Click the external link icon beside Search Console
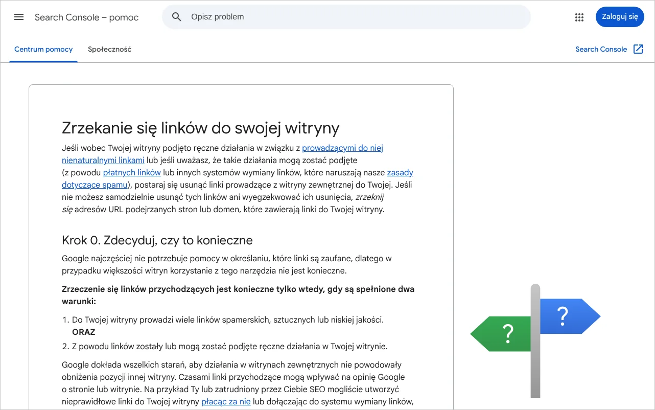This screenshot has height=410, width=655. 638,49
